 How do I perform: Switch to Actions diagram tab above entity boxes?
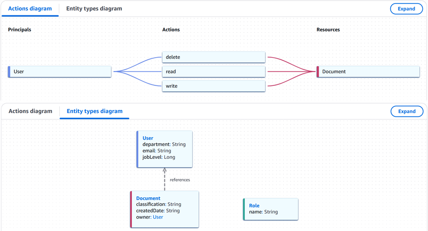click(30, 111)
